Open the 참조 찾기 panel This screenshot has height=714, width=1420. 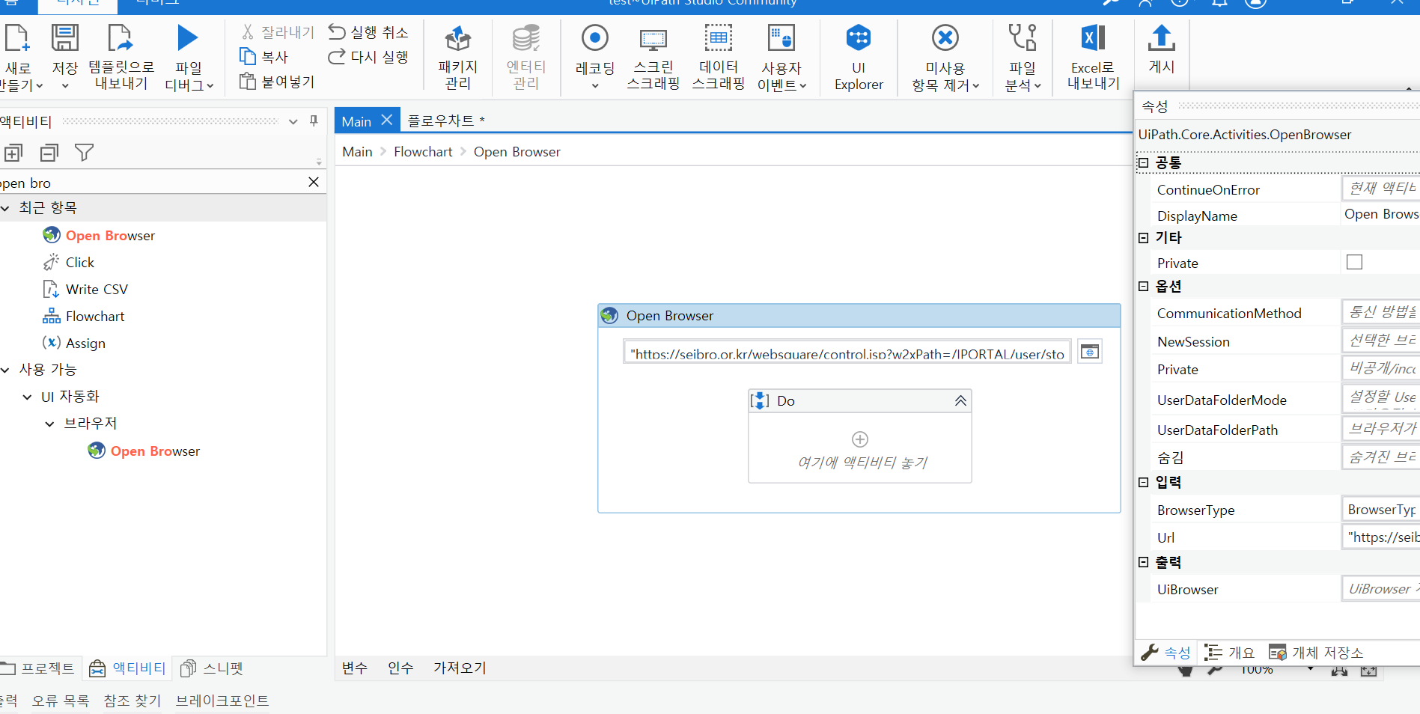tap(132, 701)
